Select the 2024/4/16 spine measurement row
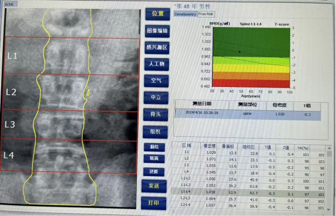The image size is (336, 216). click(x=248, y=114)
